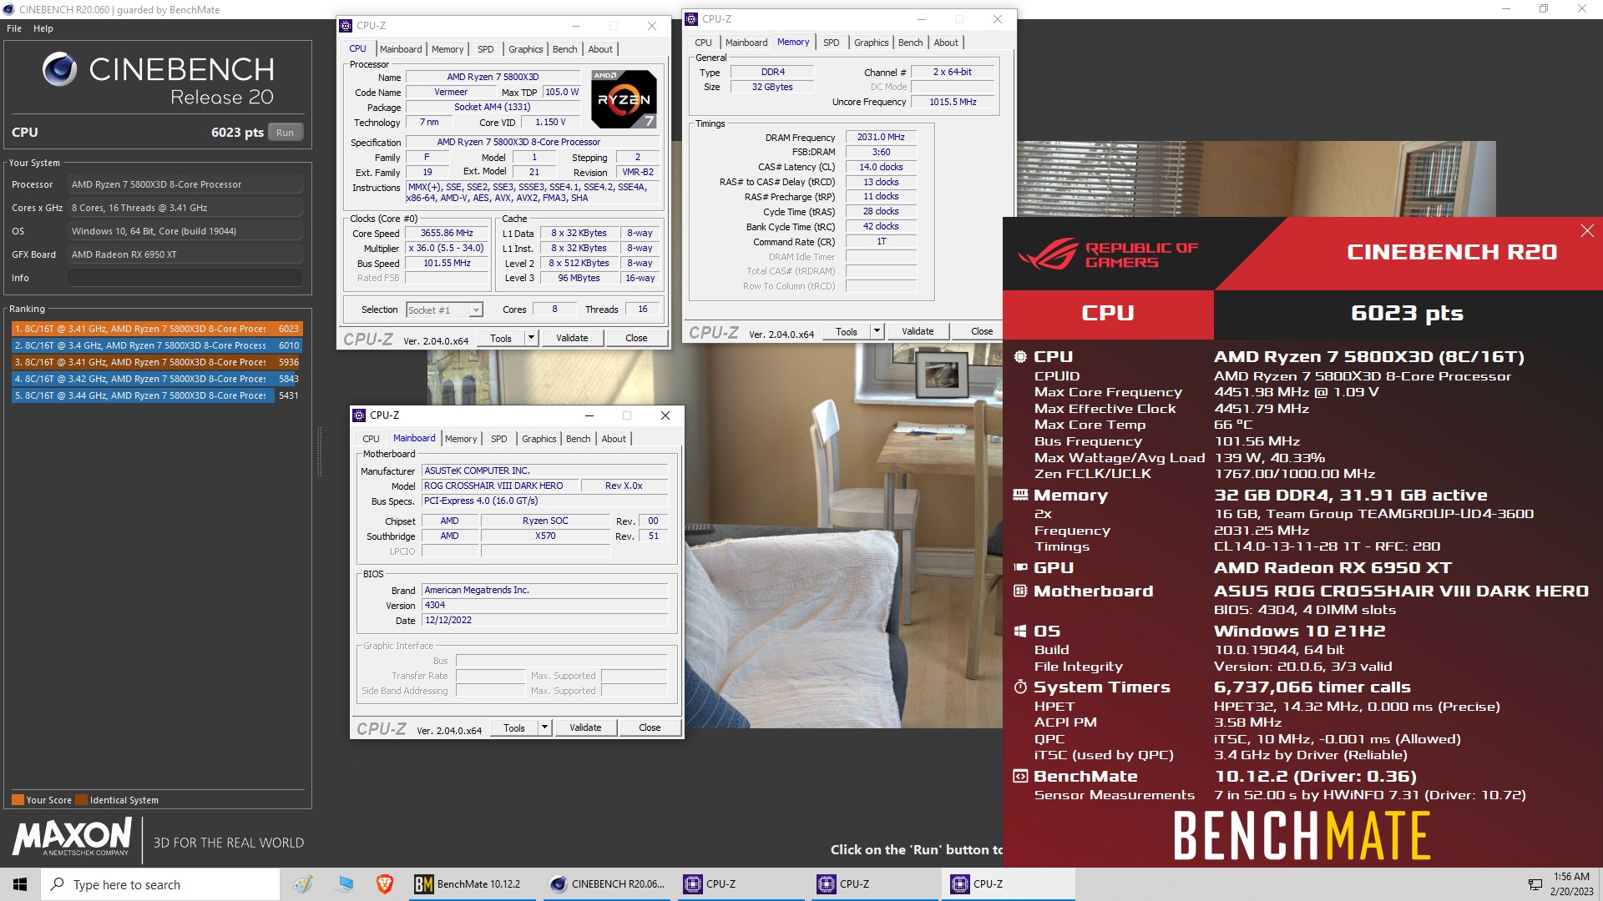Click Tools button in Mainboard window
Screen dimensions: 1603x901
point(514,727)
